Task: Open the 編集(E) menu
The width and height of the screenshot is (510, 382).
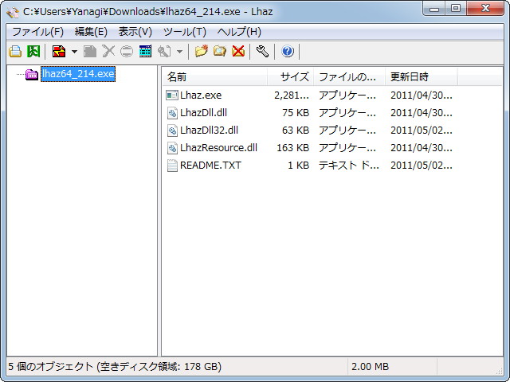Action: (91, 32)
